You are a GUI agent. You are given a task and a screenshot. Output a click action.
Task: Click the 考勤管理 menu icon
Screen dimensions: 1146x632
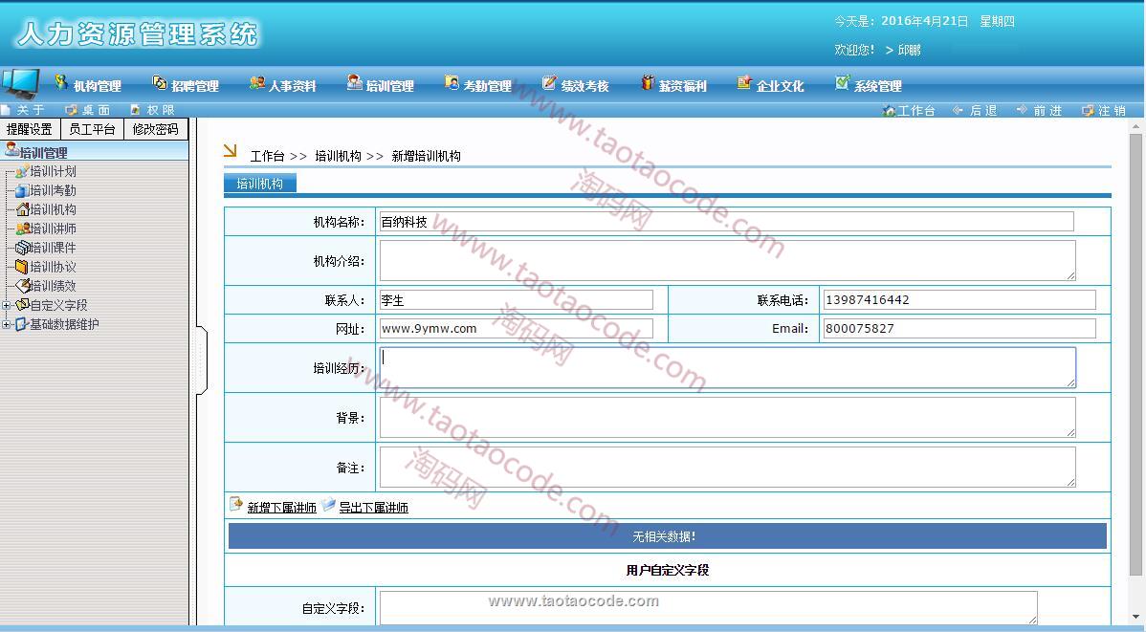point(452,82)
